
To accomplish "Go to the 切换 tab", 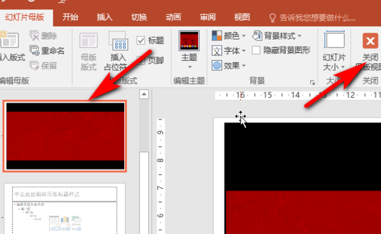I will (139, 17).
